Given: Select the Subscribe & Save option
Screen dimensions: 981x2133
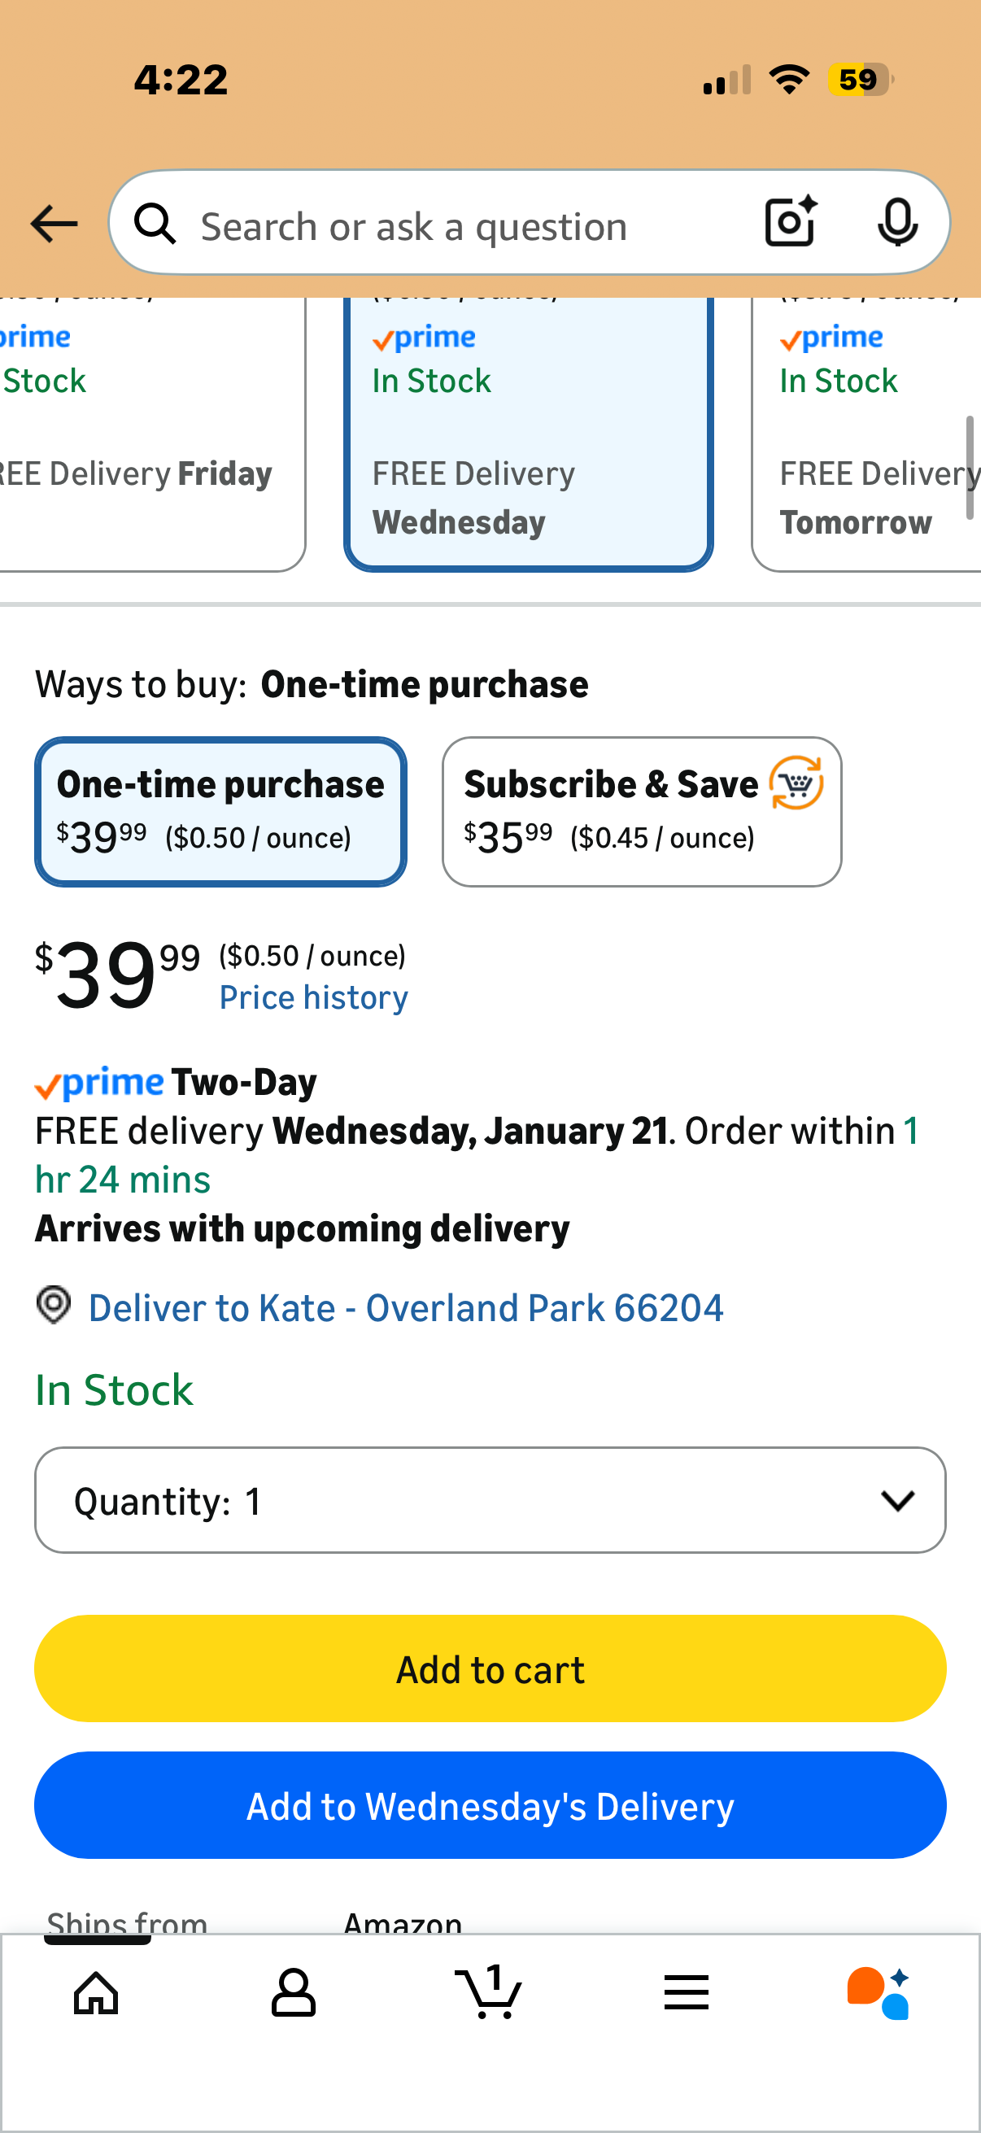Looking at the screenshot, I should click(642, 812).
